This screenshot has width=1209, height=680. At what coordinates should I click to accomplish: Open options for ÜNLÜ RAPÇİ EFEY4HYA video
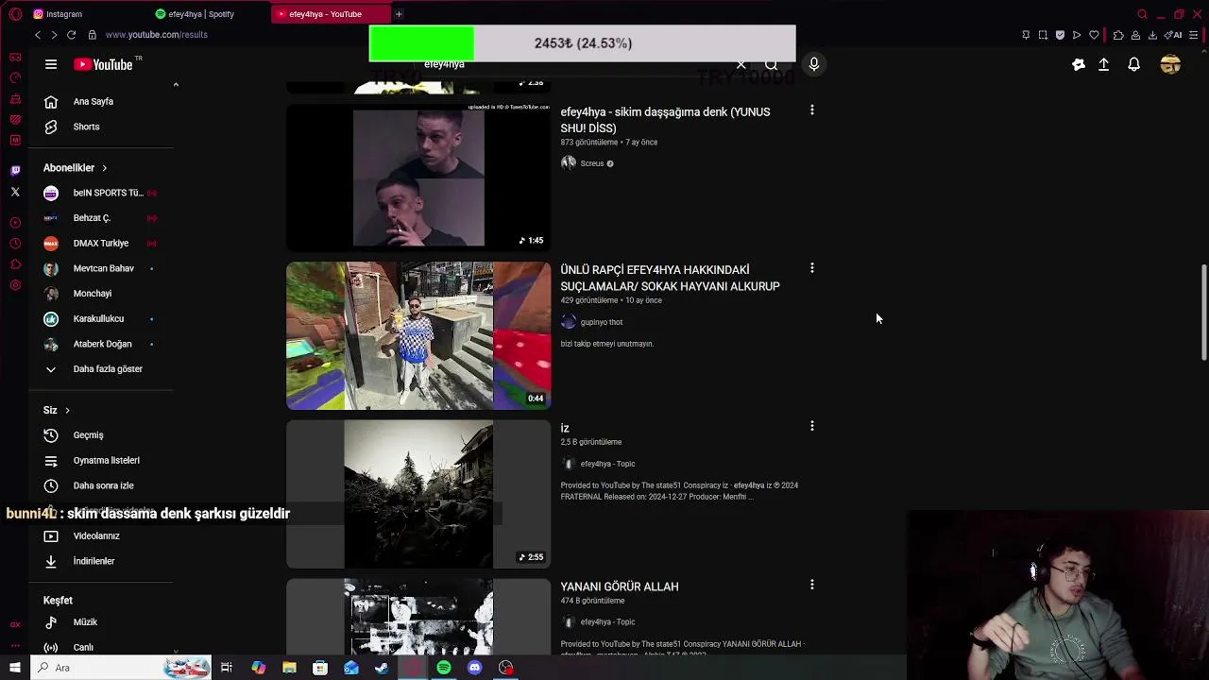click(x=811, y=268)
